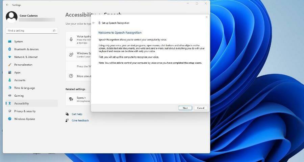Open Gaming settings
The height and width of the screenshot is (162, 304).
pos(32,96)
